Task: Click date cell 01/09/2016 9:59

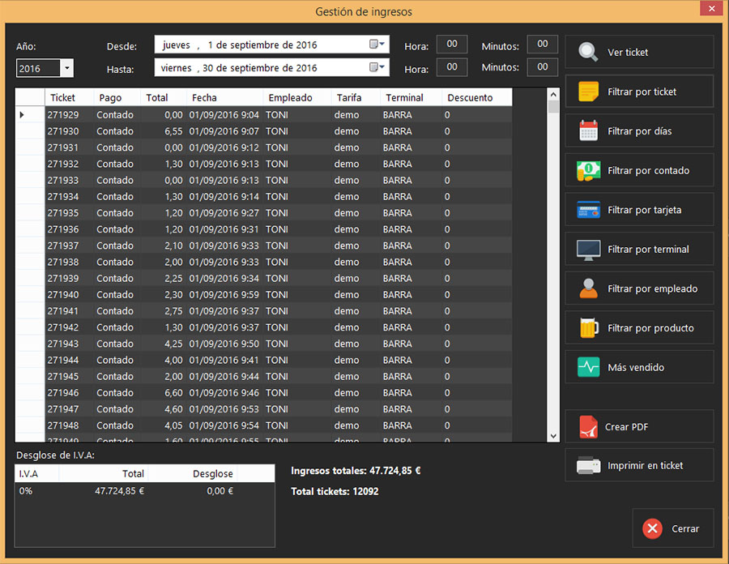Action: click(x=224, y=294)
